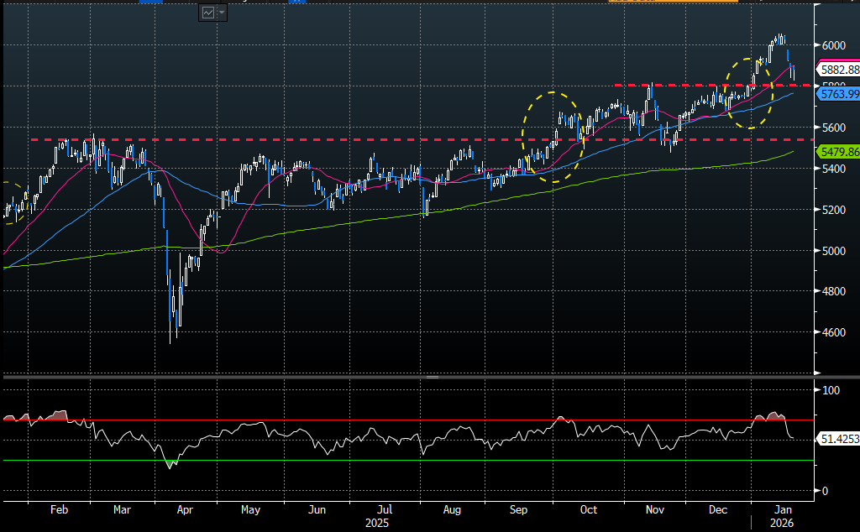
Task: Click the pane divider handle above RSI panel
Action: [x=432, y=378]
